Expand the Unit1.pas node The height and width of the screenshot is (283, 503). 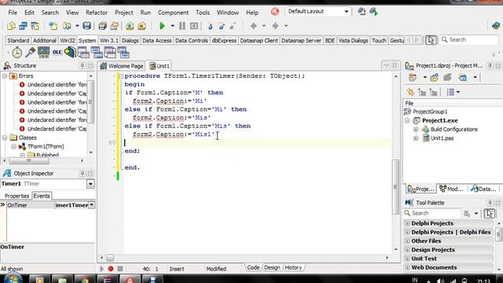click(416, 138)
